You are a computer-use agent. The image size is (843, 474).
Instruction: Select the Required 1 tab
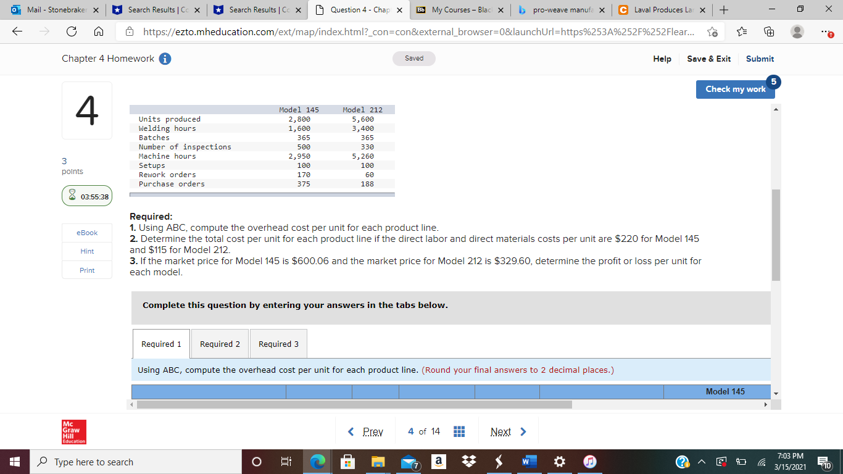tap(161, 344)
